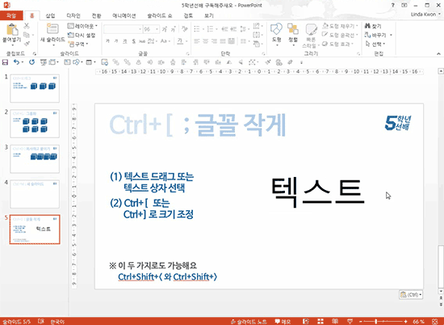Click the Reset (다시 설정) button
This screenshot has height=325, width=444.
[82, 35]
